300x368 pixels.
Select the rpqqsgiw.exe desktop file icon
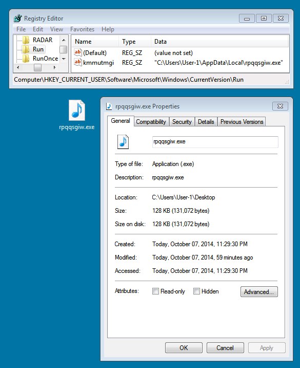click(77, 111)
